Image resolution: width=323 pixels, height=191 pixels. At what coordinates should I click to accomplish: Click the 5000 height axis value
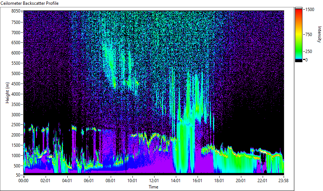click(16, 74)
